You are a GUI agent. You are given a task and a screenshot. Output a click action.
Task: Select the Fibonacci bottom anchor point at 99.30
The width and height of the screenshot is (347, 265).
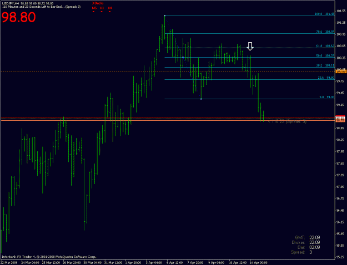point(201,99)
